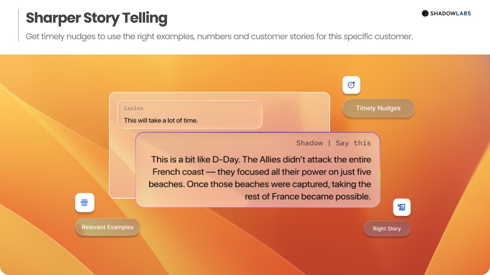Click the "Say this" label in suggestion card
The width and height of the screenshot is (490, 275).
[x=353, y=143]
